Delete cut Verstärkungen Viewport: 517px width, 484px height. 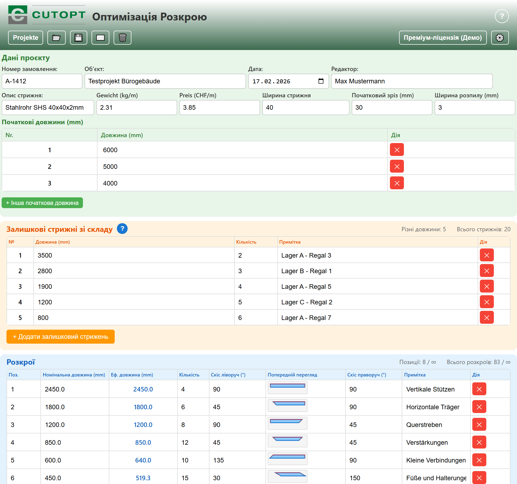tap(479, 442)
